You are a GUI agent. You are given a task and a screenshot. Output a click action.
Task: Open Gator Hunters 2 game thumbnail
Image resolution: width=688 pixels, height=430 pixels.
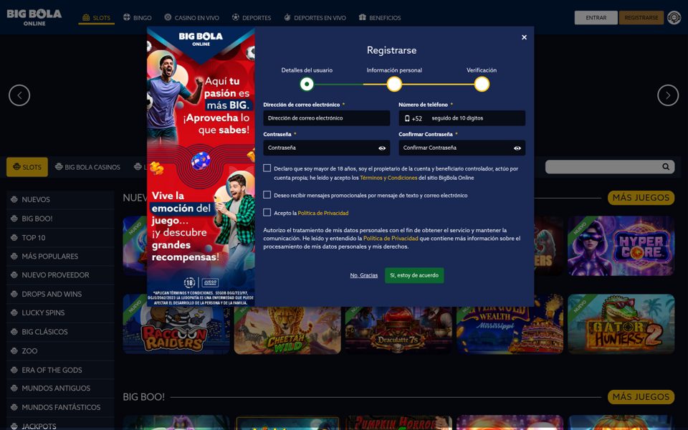coord(621,324)
